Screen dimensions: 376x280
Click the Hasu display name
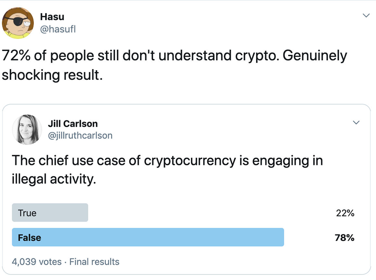point(52,17)
